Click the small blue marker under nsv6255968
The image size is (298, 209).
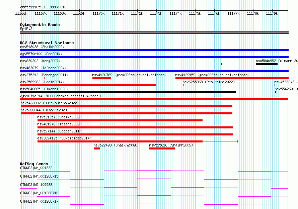point(183,85)
